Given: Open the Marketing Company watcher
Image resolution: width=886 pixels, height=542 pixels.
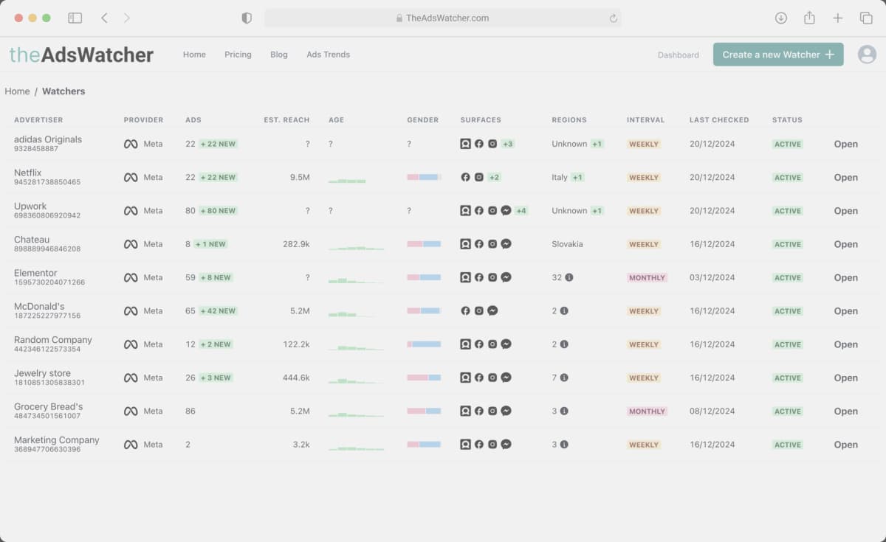Looking at the screenshot, I should point(846,445).
